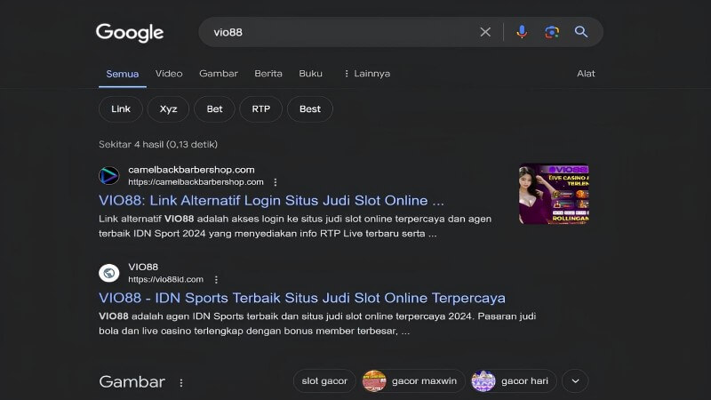711x400 pixels.
Task: Go to Google homepage via logo
Action: tap(130, 33)
